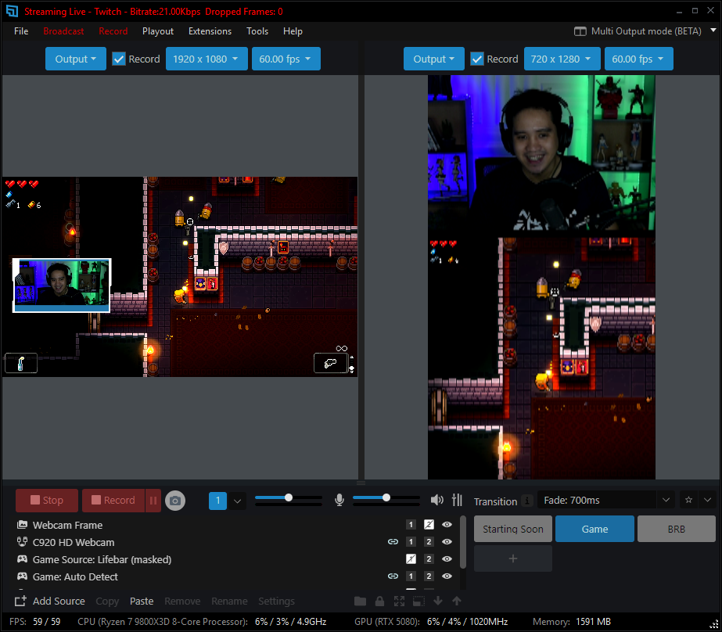Select the Game: Auto Detect source row
722x632 pixels.
coord(235,576)
